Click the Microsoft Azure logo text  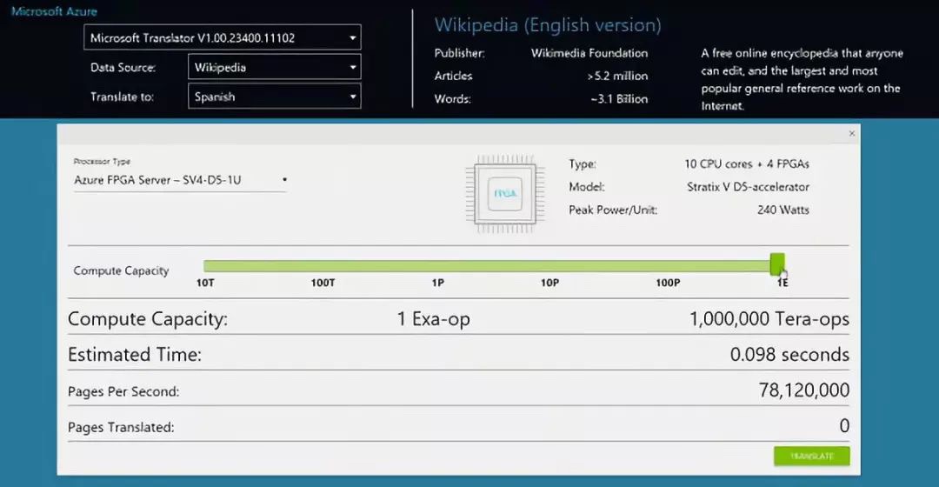[54, 11]
